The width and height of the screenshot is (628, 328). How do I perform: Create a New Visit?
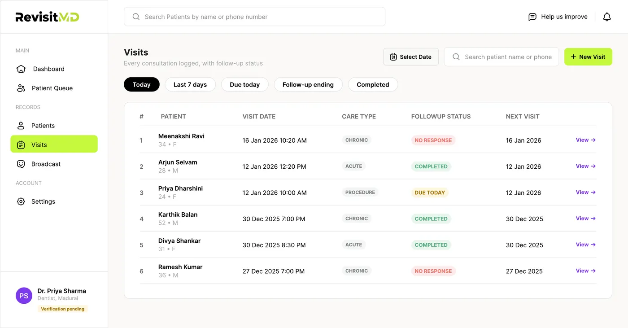[x=588, y=57]
